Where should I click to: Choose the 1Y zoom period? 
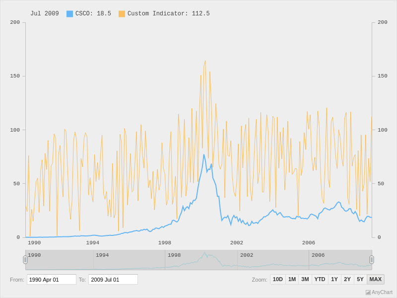click(x=334, y=279)
